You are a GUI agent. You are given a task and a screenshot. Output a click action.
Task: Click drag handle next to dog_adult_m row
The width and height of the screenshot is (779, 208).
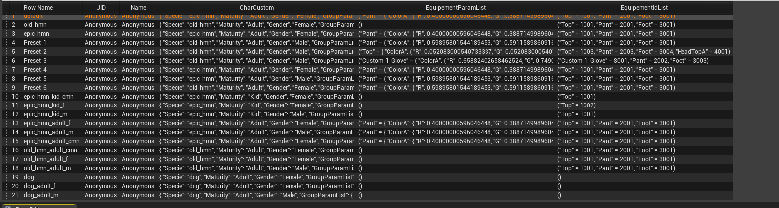5,195
